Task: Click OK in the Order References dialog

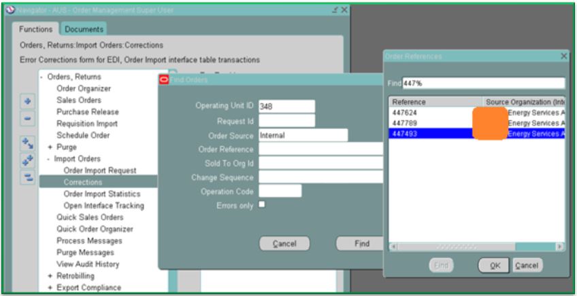Action: click(x=494, y=265)
